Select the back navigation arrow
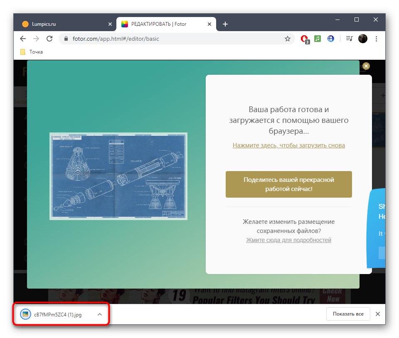 point(23,39)
